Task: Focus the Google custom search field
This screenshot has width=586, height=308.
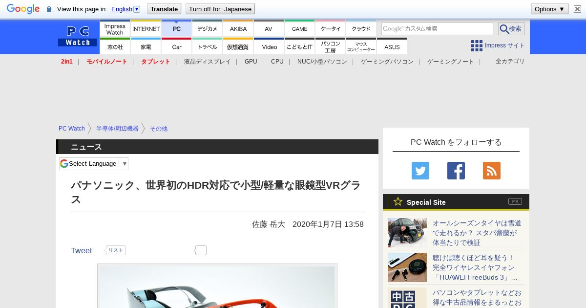Action: pos(437,28)
